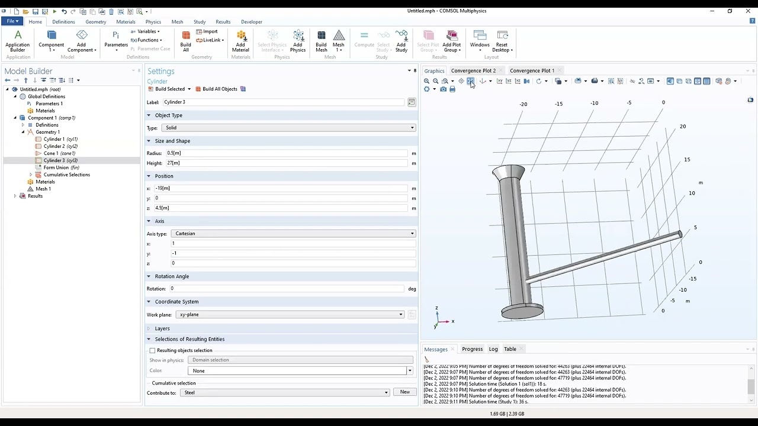Viewport: 758px width, 426px height.
Task: Close the Convergence Plot 1 tab
Action: [560, 70]
